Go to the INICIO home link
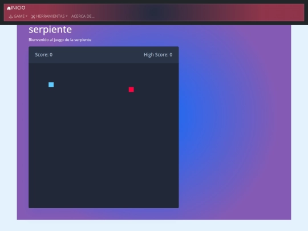The width and height of the screenshot is (308, 231). [16, 8]
